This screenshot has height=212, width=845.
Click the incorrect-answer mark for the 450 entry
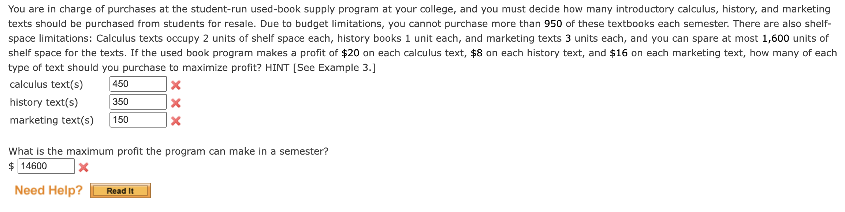(177, 84)
